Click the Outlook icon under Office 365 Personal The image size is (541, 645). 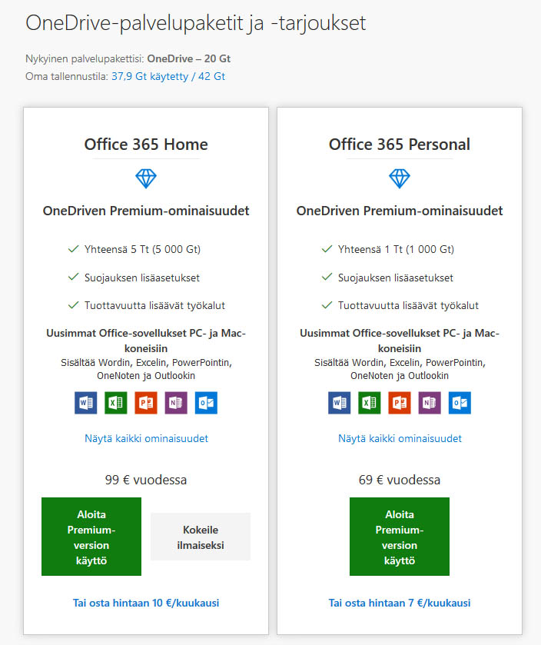[x=460, y=403]
